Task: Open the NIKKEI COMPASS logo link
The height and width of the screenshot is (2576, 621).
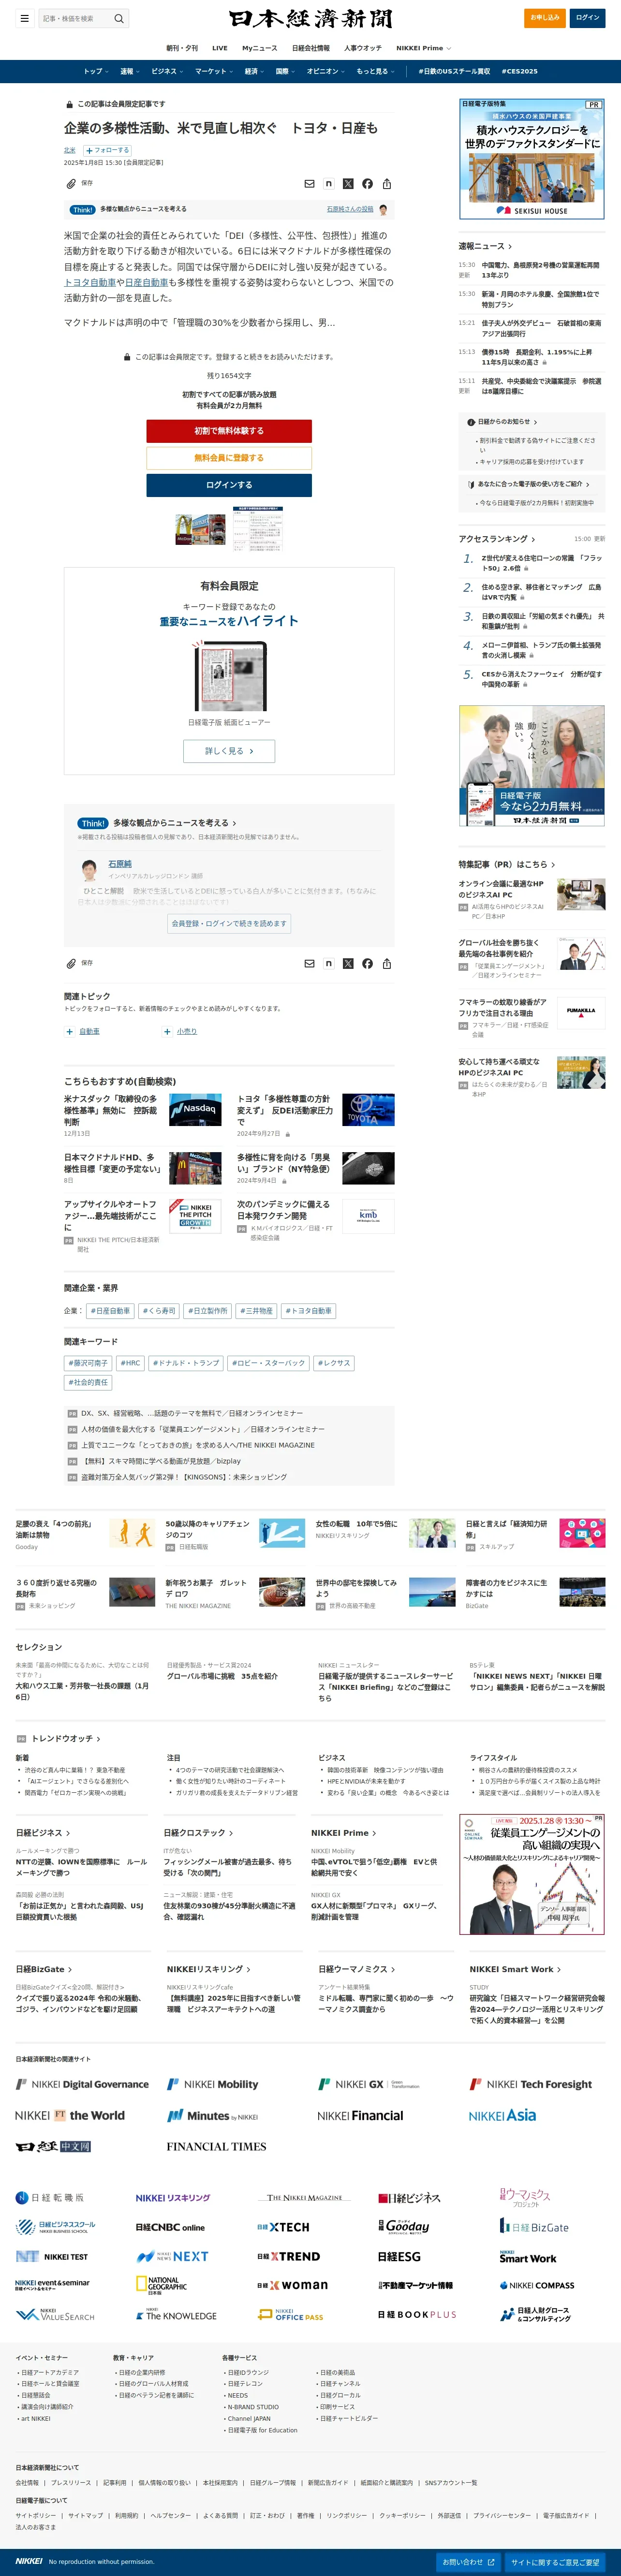Action: click(537, 2285)
